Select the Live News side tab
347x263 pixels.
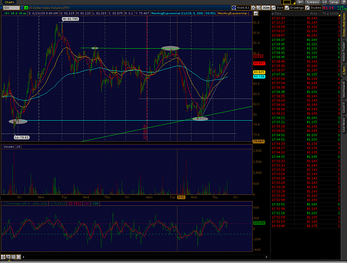(344, 125)
